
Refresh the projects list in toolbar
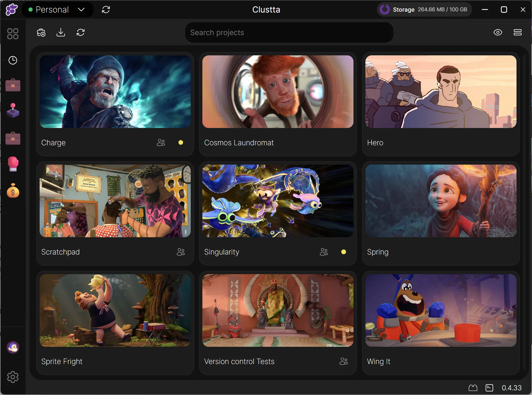pyautogui.click(x=80, y=32)
